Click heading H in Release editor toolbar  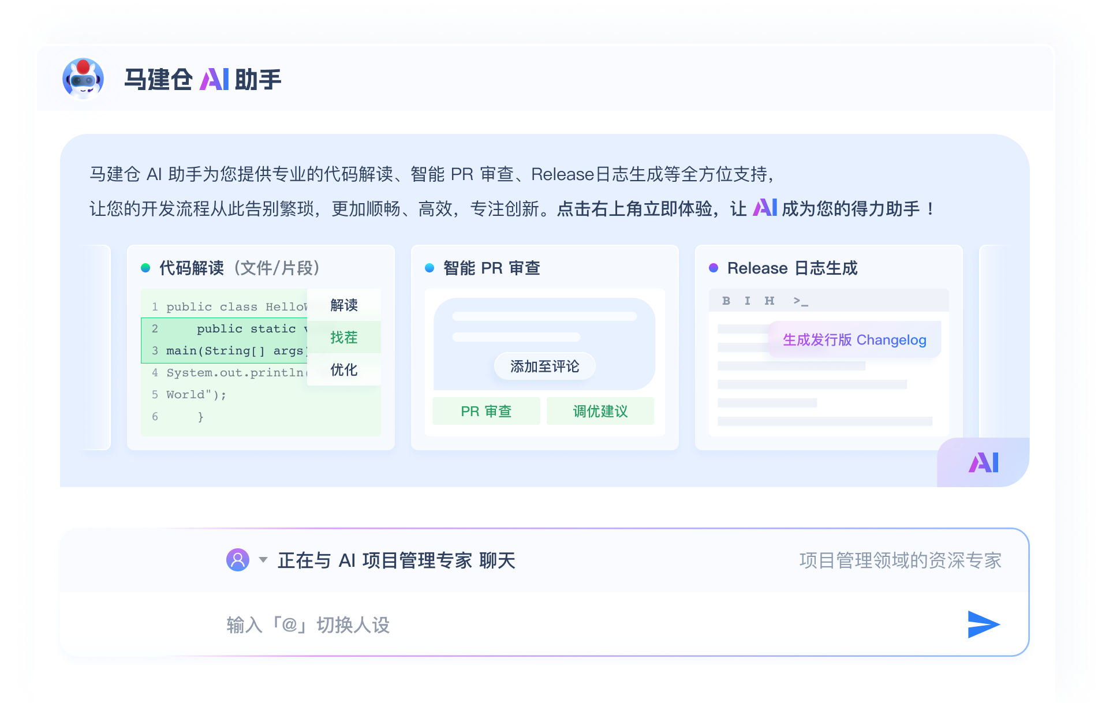(770, 301)
